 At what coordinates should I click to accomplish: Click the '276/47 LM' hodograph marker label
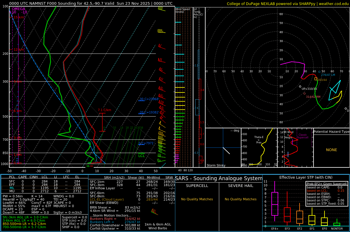coord(328,75)
